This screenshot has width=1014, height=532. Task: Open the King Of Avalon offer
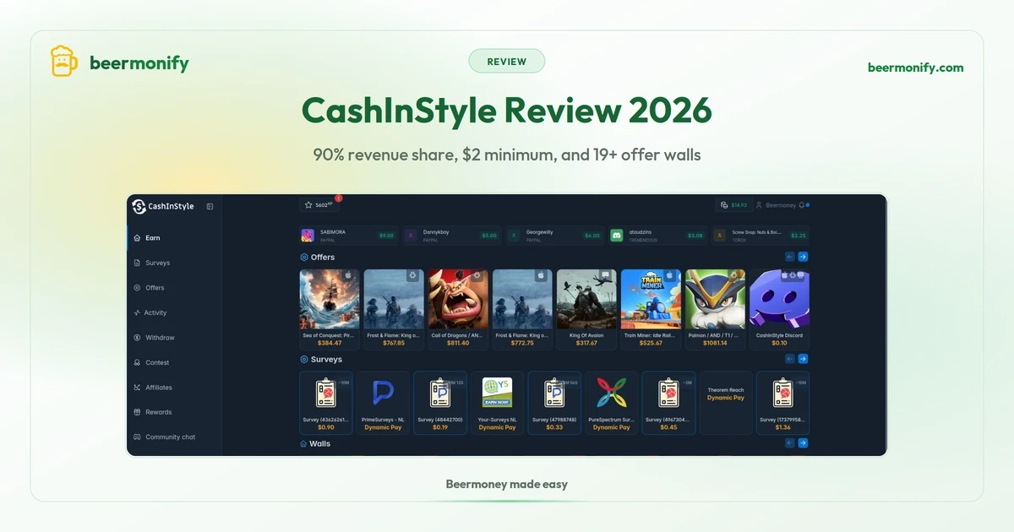(x=586, y=309)
